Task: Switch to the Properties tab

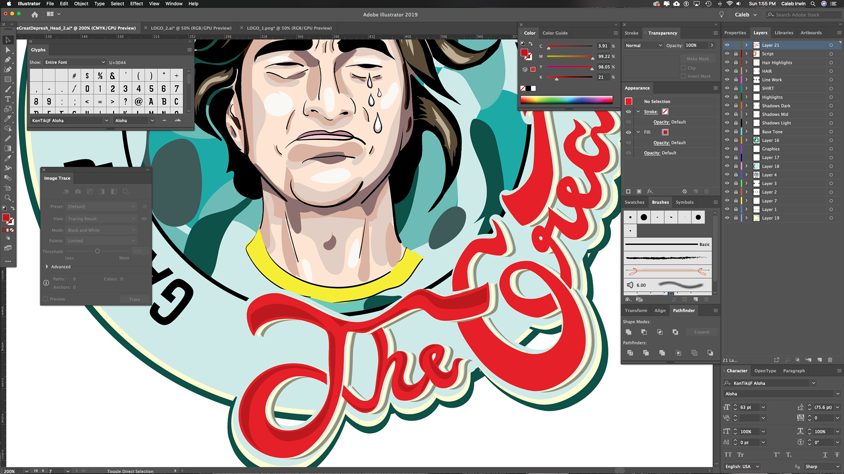Action: point(735,33)
